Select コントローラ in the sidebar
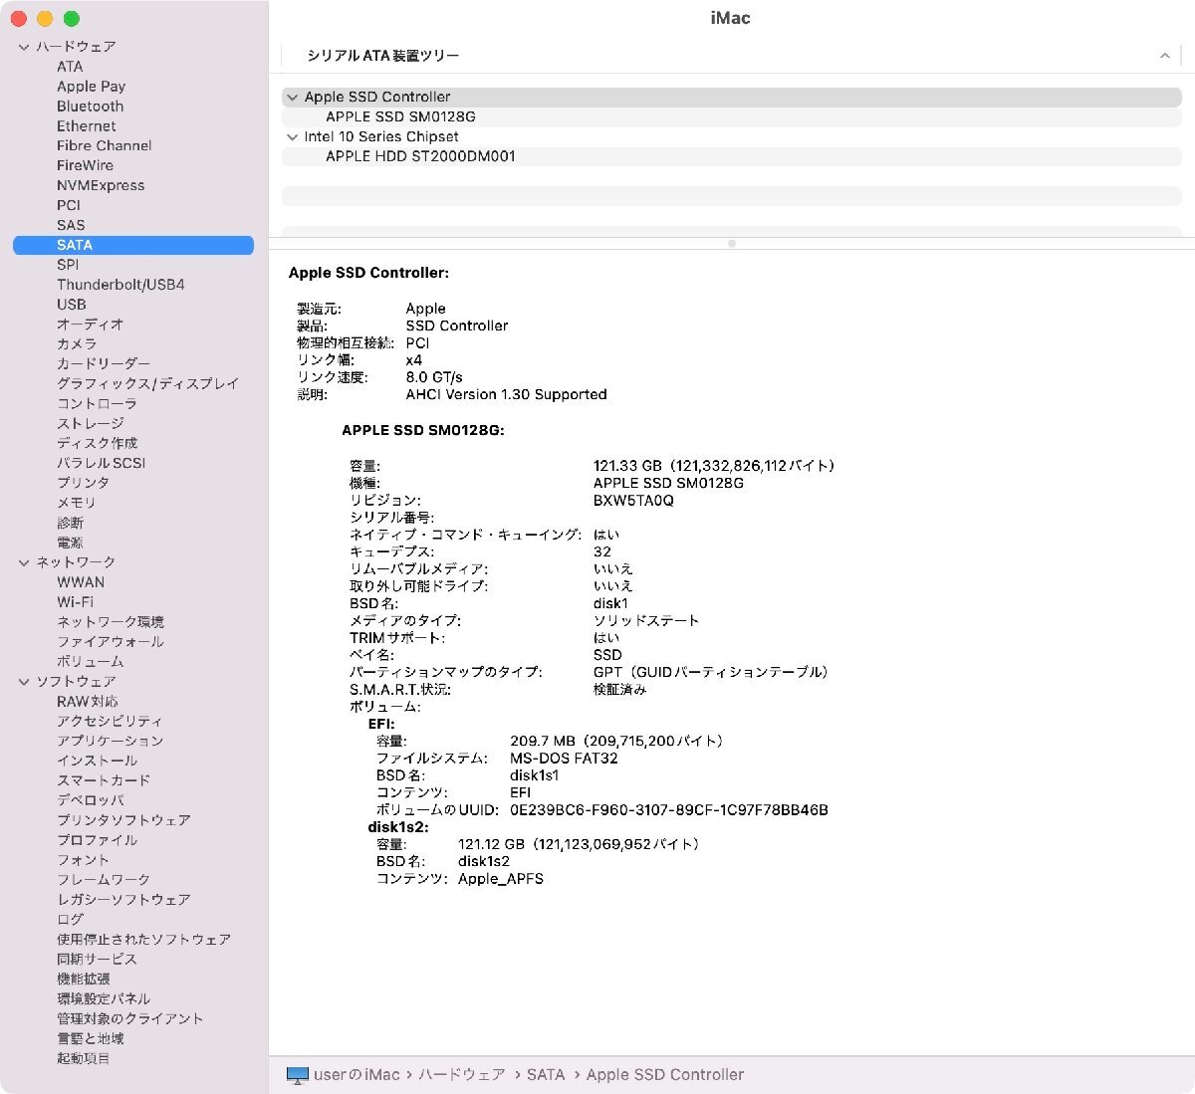Image resolution: width=1195 pixels, height=1094 pixels. coord(97,403)
